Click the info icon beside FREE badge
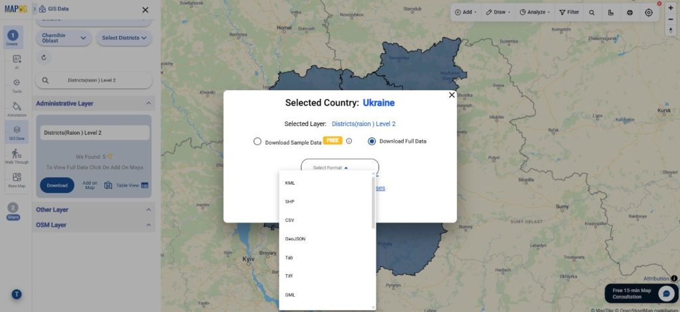Screen dimensions: 680x312 click(349, 141)
